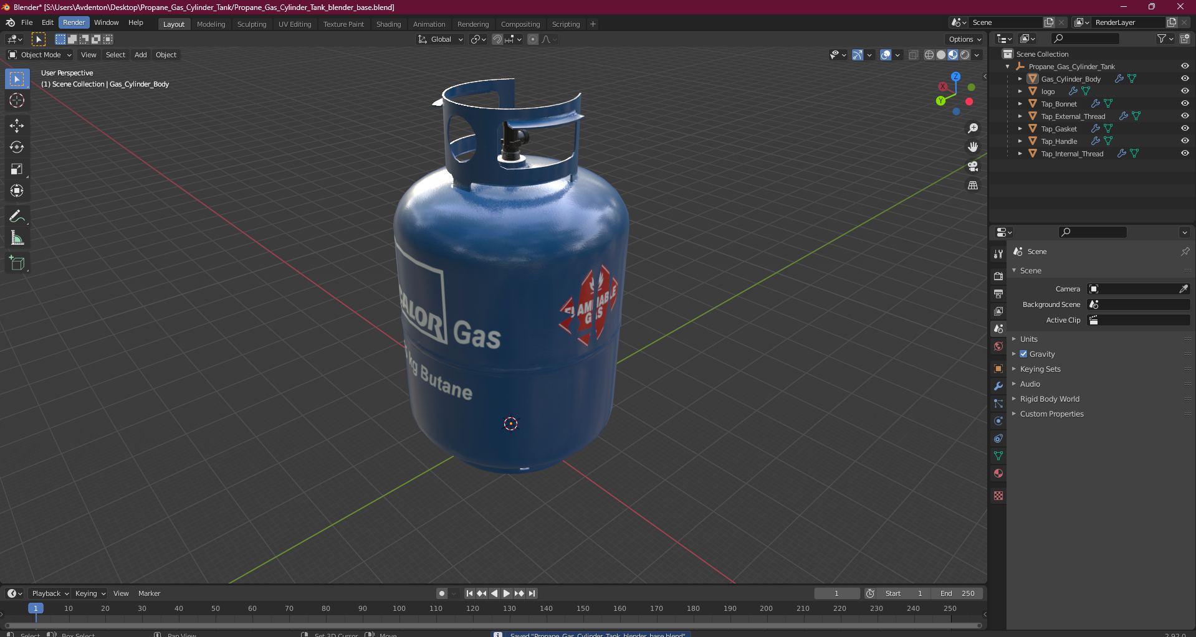Click the End frame field
This screenshot has height=637, width=1196.
coord(957,593)
